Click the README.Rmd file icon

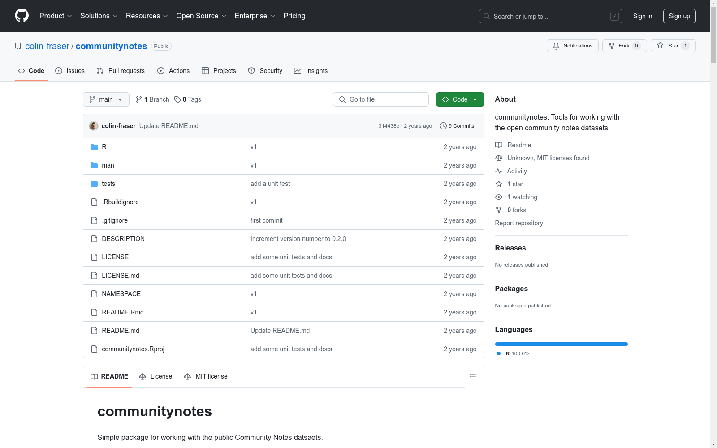click(x=94, y=312)
